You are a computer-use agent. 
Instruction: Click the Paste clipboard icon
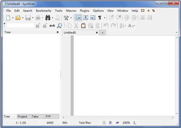pyautogui.click(x=83, y=26)
